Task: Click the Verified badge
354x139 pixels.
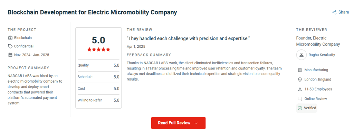Action: point(307,108)
